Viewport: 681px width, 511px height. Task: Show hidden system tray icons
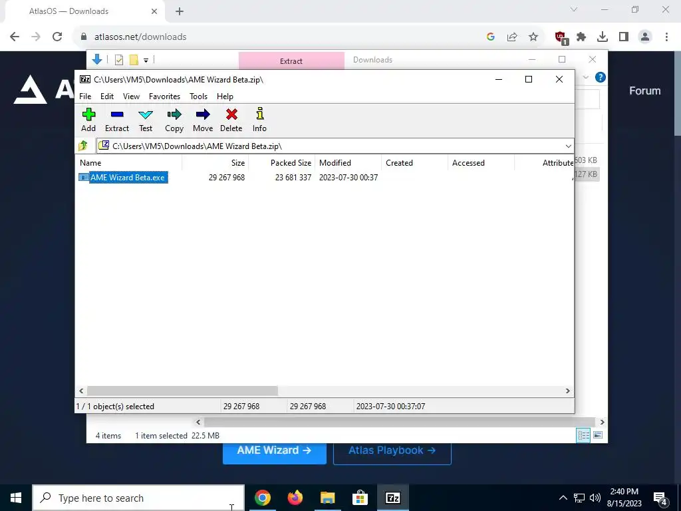(x=563, y=498)
